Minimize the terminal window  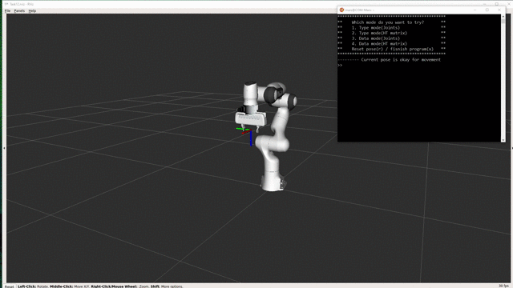click(x=475, y=10)
